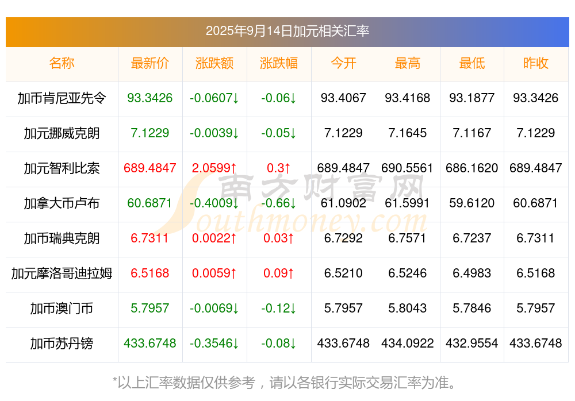Click change percent 0.09↑
The height and width of the screenshot is (401, 575).
279,273
